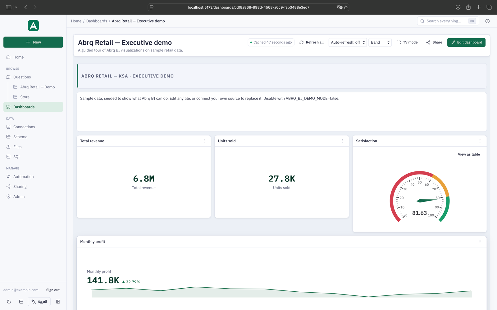Click the Satisfaction gauge chart
The height and width of the screenshot is (310, 497).
click(419, 196)
